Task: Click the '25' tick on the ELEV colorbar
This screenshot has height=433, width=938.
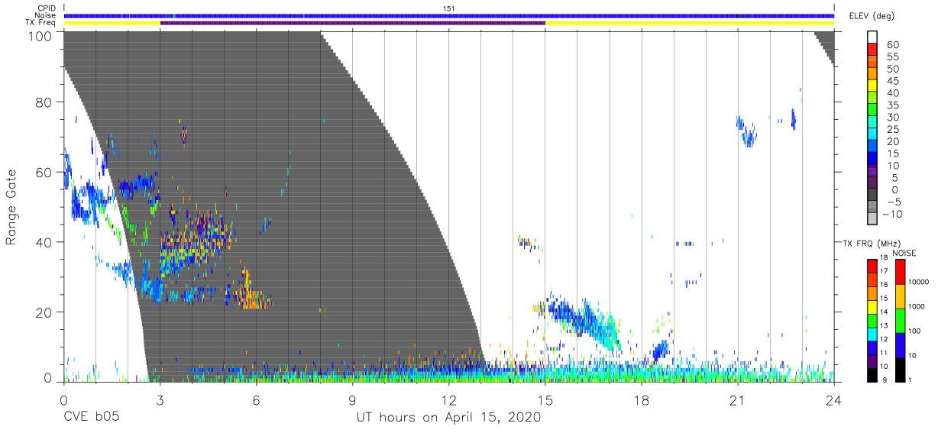Action: point(891,130)
